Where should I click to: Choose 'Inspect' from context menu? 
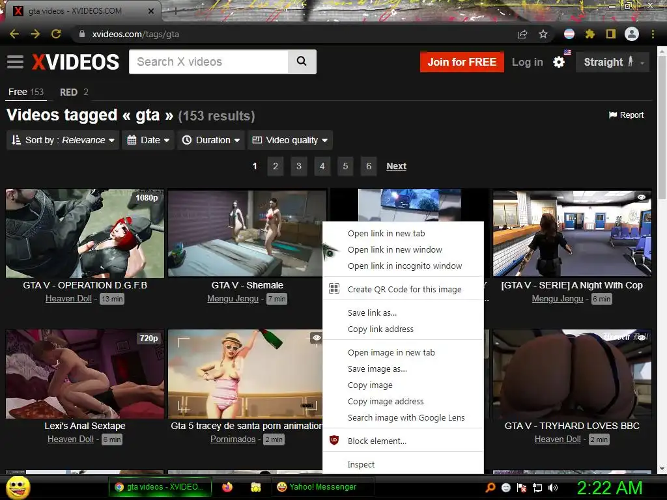point(403,464)
